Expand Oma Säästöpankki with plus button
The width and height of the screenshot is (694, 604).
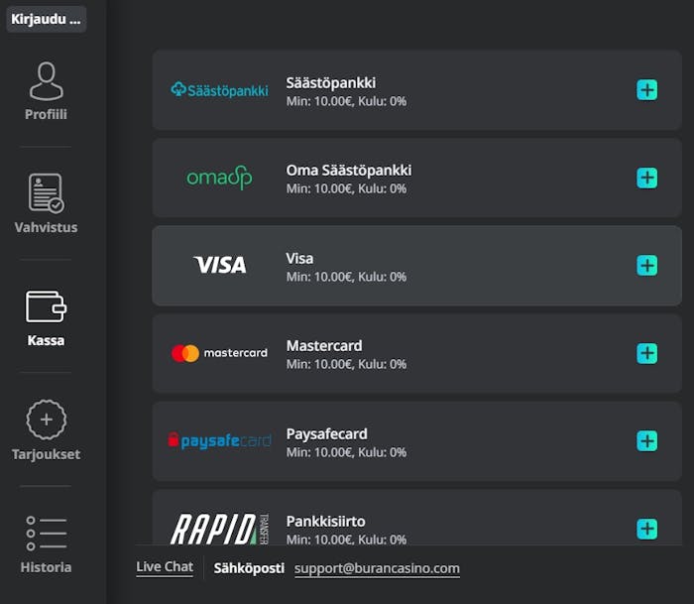646,178
